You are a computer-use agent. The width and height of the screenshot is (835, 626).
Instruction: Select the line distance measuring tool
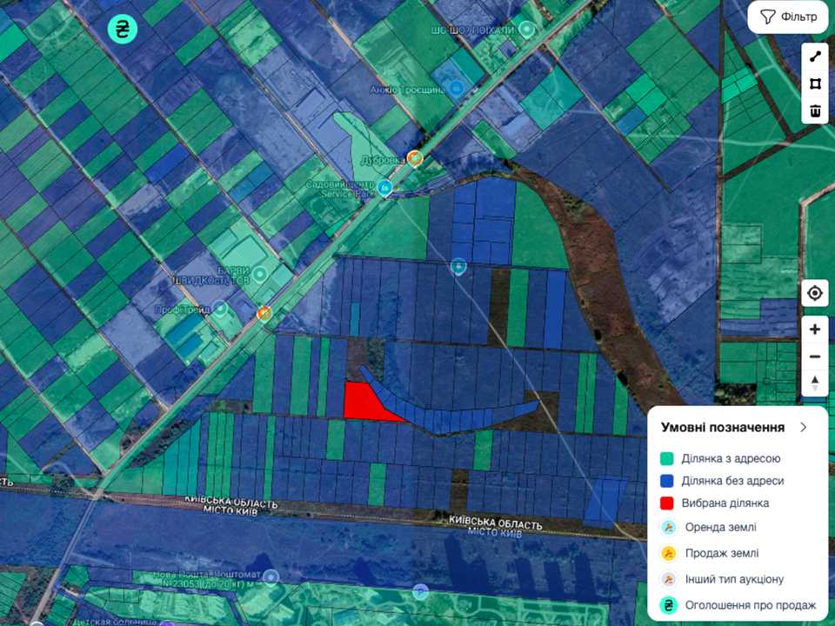click(815, 57)
